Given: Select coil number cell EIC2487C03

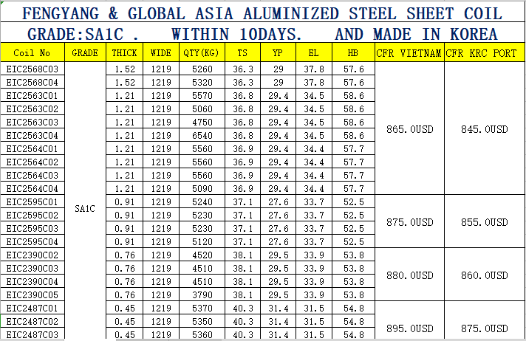Looking at the screenshot, I should click(33, 334).
